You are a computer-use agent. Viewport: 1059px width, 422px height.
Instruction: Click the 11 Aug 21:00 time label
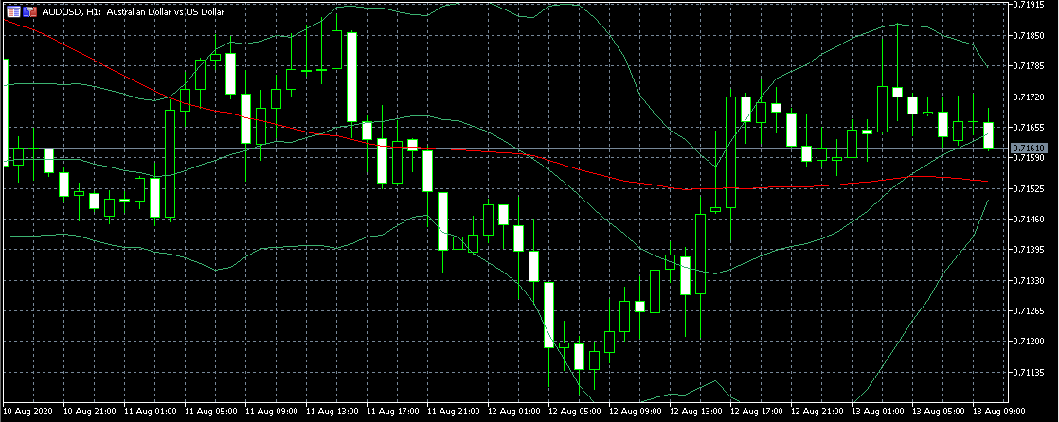(454, 411)
